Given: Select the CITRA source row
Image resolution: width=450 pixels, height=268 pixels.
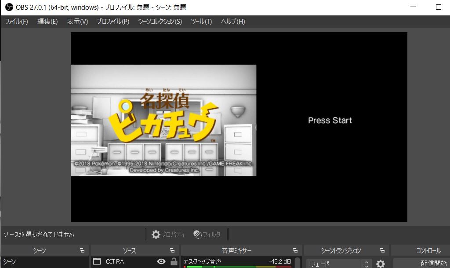Looking at the screenshot, I should coord(134,262).
